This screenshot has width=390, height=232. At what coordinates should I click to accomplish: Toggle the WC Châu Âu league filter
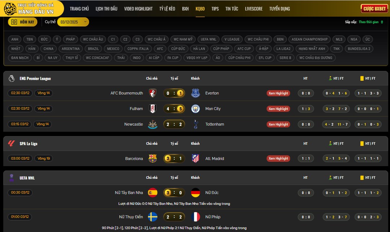93,39
